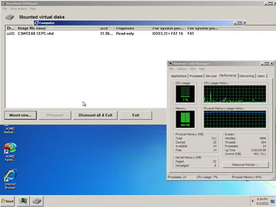Open the Start menu
Image resolution: width=276 pixels, height=207 pixels.
pos(7,201)
